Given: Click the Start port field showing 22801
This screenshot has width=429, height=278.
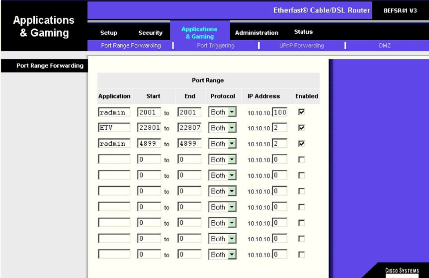Looking at the screenshot, I should 149,128.
